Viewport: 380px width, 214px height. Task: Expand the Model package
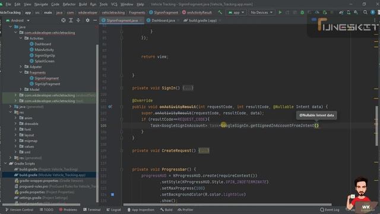pos(21,89)
